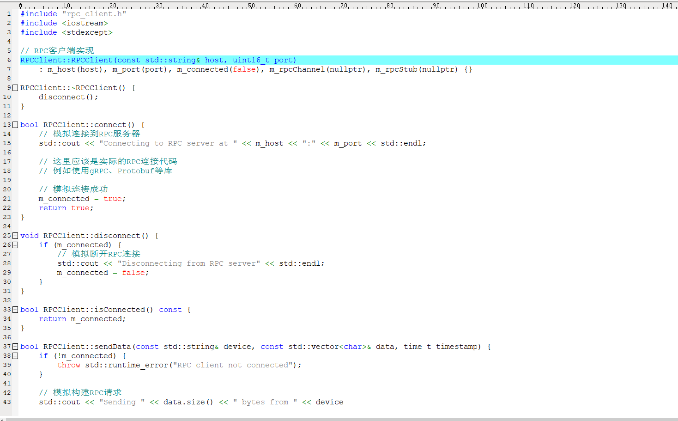Place cursor on "rpc_client.h" include string
678x421 pixels.
(x=94, y=14)
